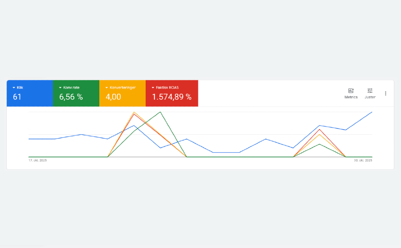Click the blue line's final high point
This screenshot has width=401, height=248.
pos(372,112)
